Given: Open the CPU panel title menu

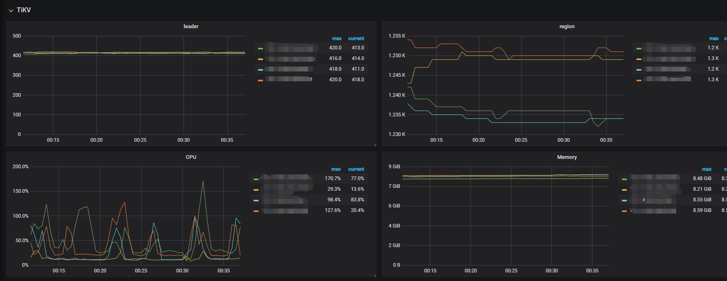Looking at the screenshot, I should click(191, 157).
